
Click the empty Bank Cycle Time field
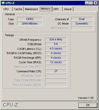tap(56, 67)
